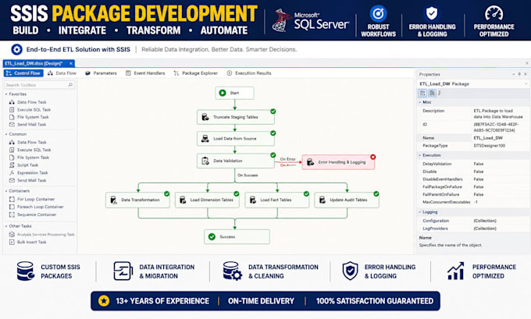Viewport: 531px width, 319px height.
Task: Collapse the Common toolbox group
Action: point(6,134)
